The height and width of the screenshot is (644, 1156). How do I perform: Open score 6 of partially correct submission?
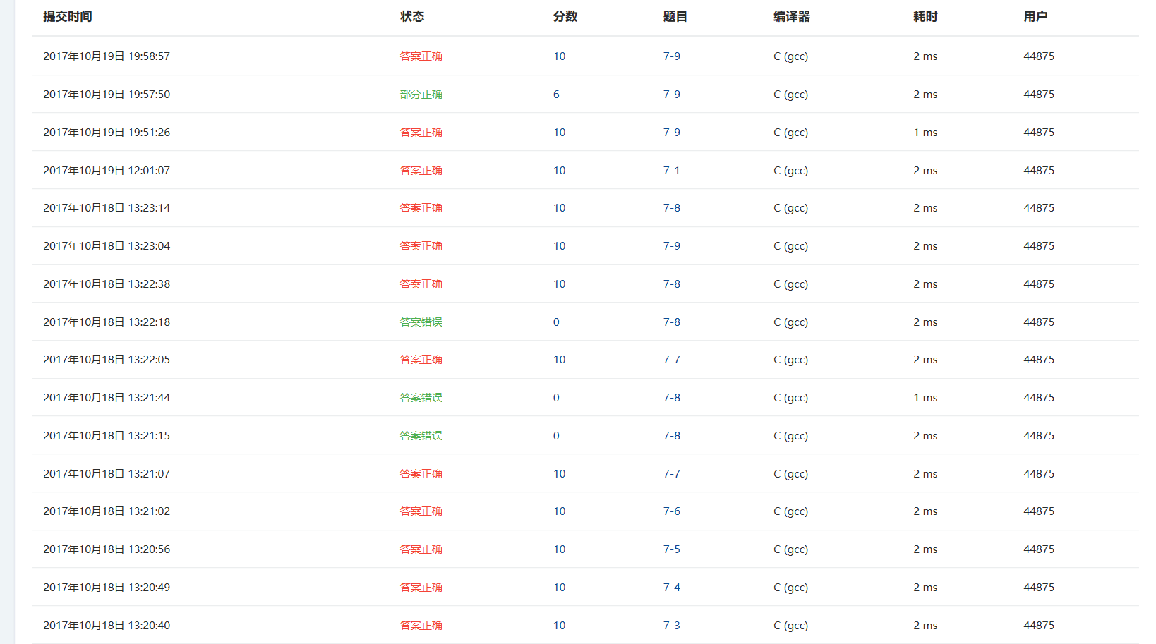pos(556,95)
